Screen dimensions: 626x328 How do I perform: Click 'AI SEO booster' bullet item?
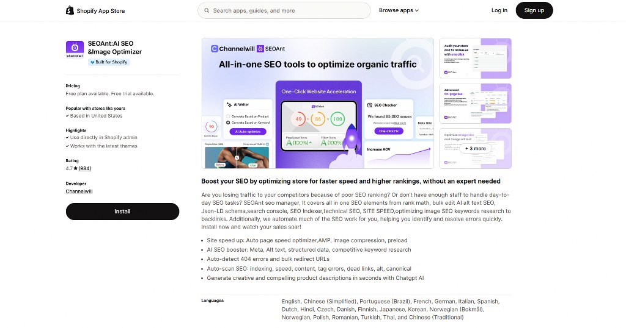pyautogui.click(x=309, y=250)
